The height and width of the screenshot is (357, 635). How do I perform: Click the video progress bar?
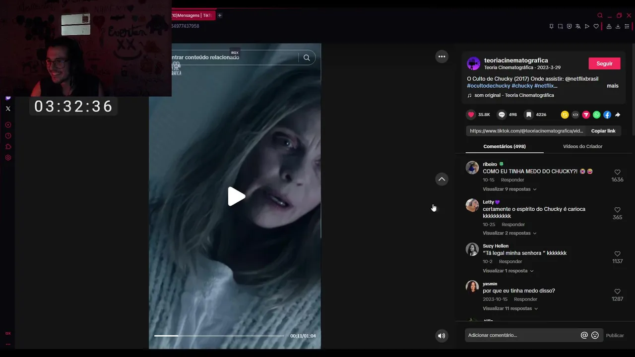(x=219, y=336)
